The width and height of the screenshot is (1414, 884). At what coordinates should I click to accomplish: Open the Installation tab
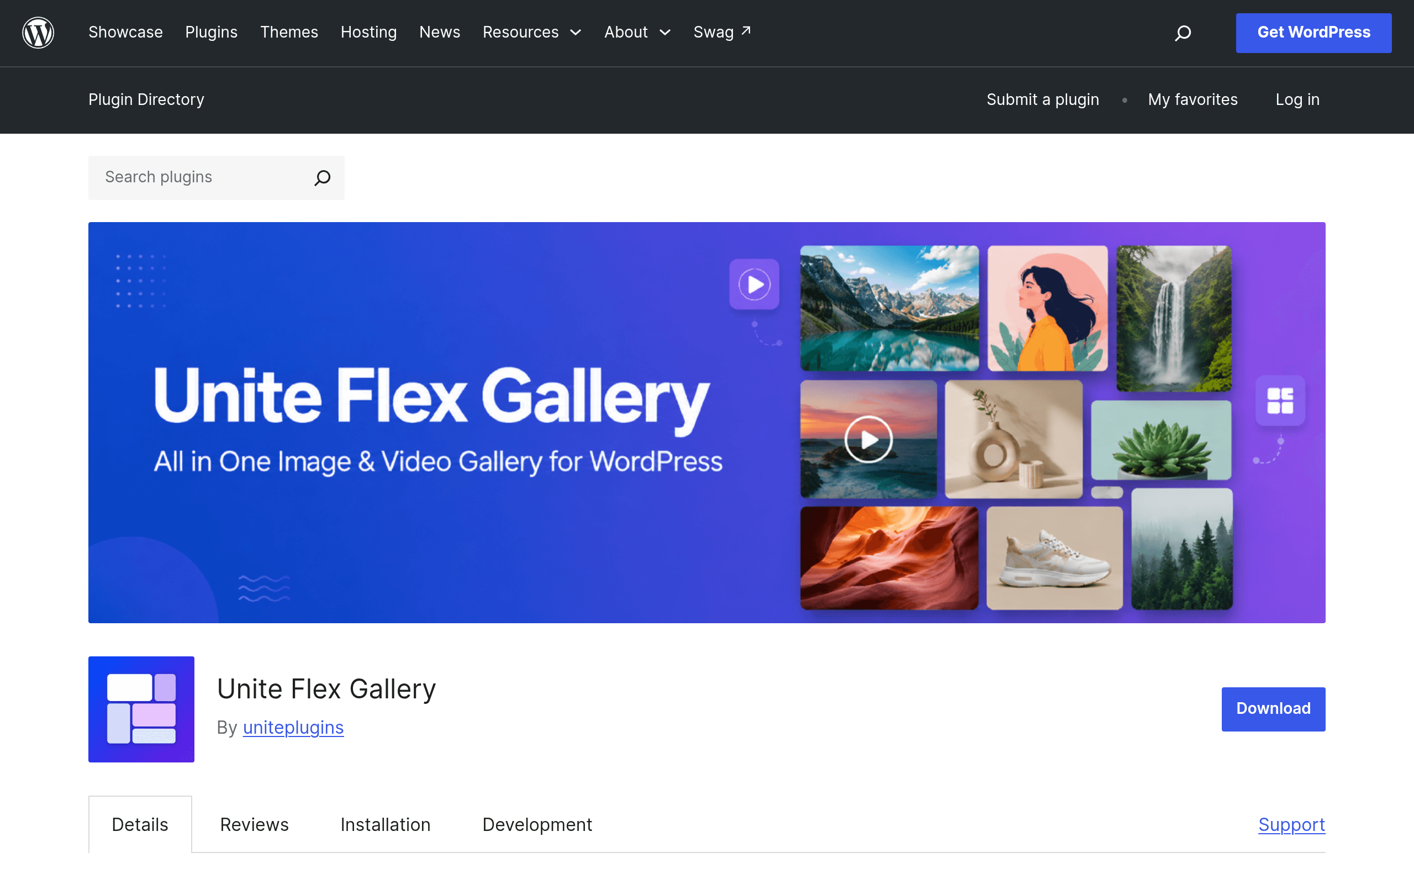pos(386,824)
